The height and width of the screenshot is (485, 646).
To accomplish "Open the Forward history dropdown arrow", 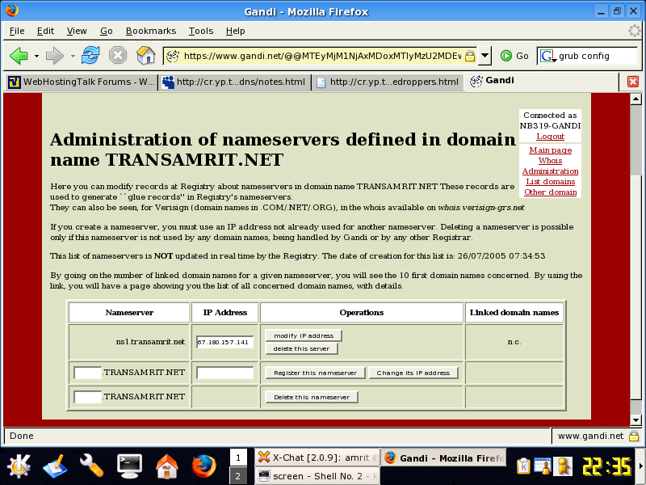I will (x=73, y=56).
